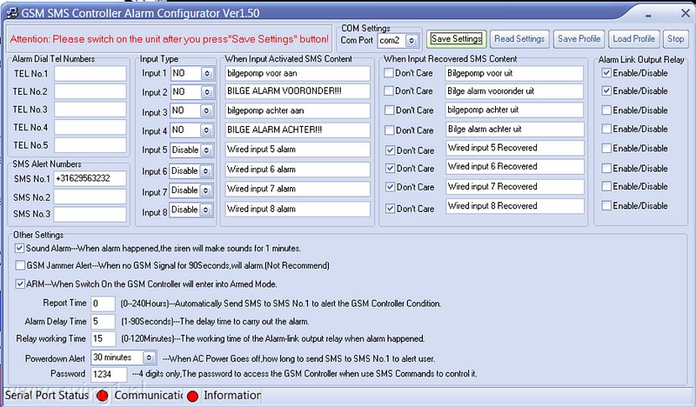Click the Save Profile button
This screenshot has width=696, height=407.
579,39
